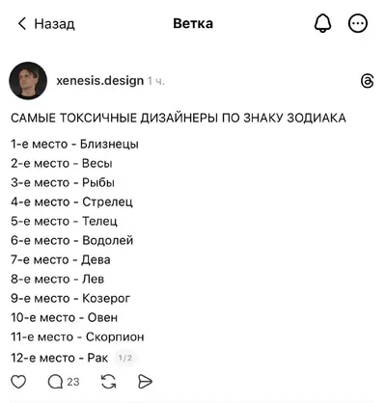The width and height of the screenshot is (386, 403).
Task: Click the Threads logo beside the post
Action: point(368,81)
